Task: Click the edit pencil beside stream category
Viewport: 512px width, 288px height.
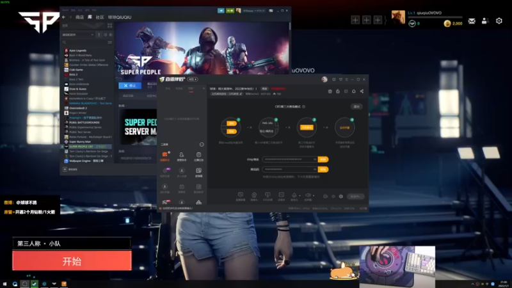Action: point(241,93)
